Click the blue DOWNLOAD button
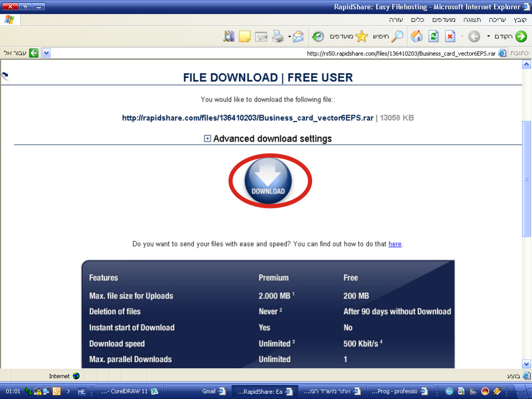Screen dimensions: 532x399 [268, 181]
